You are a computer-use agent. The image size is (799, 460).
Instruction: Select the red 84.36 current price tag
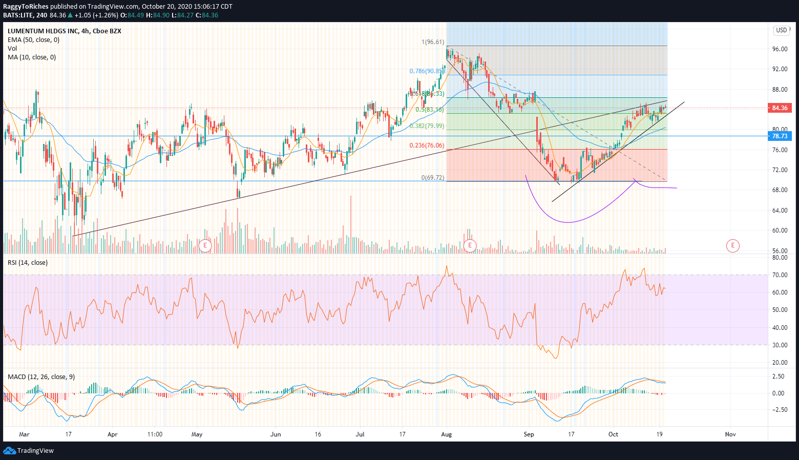(x=779, y=108)
